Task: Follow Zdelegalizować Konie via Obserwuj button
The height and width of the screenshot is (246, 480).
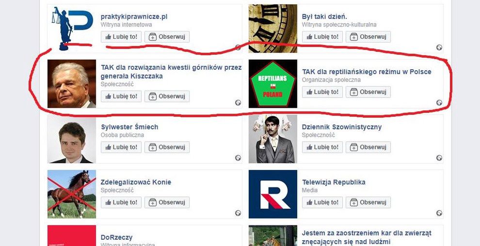Action: [x=167, y=202]
